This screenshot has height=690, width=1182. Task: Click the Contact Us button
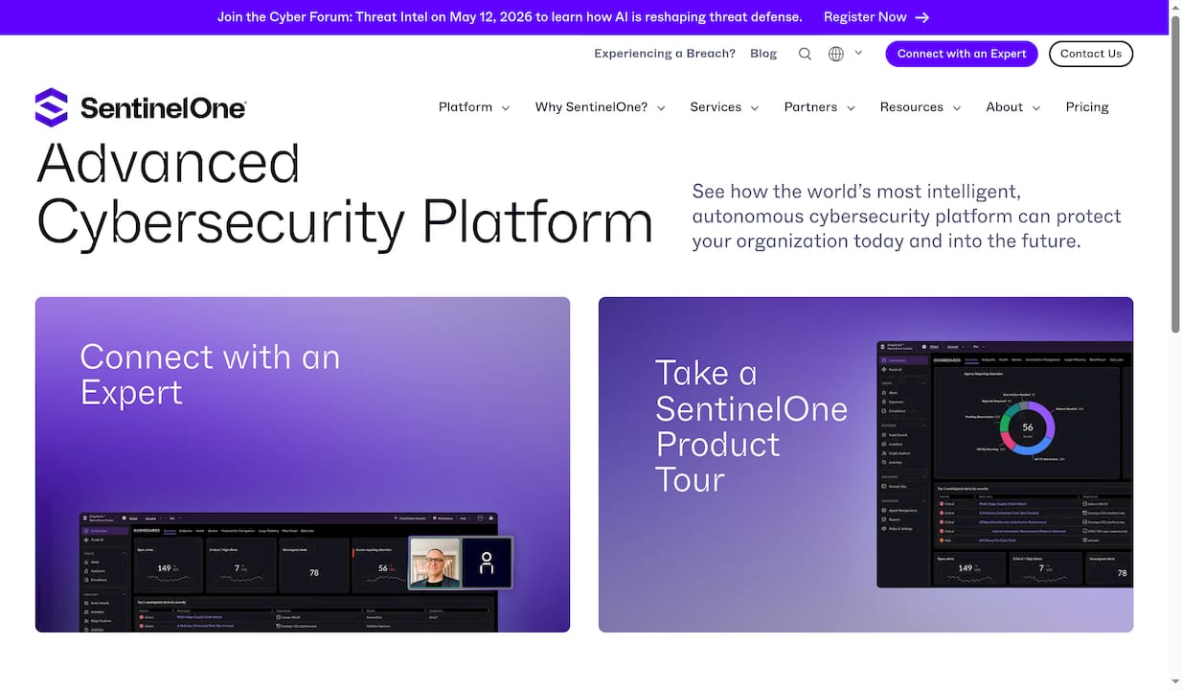click(1091, 54)
